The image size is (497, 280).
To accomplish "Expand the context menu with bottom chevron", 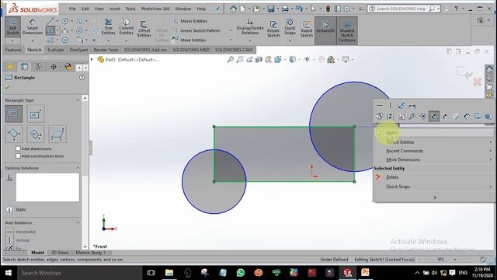I will pos(435,197).
